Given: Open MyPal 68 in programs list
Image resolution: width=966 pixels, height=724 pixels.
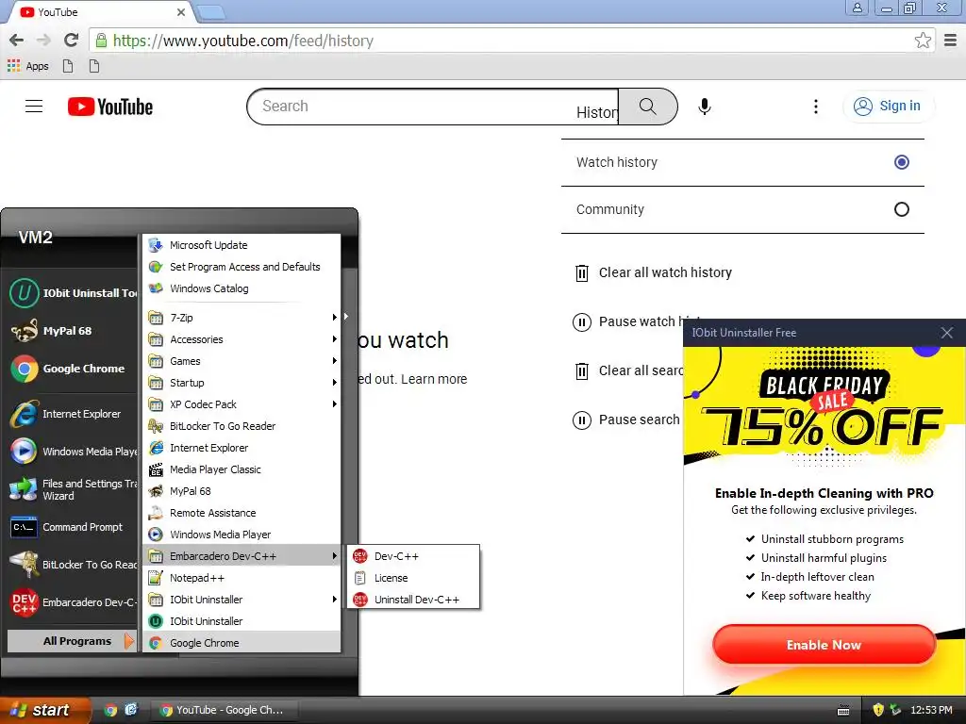Looking at the screenshot, I should (241, 491).
